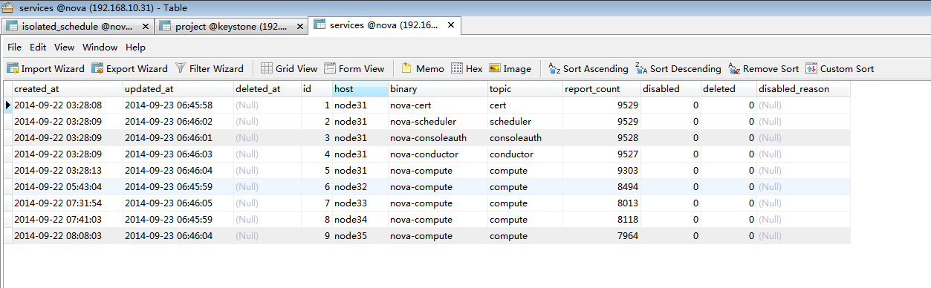Sort Ascending on current column
Screen dimensions: 931x288
(588, 69)
